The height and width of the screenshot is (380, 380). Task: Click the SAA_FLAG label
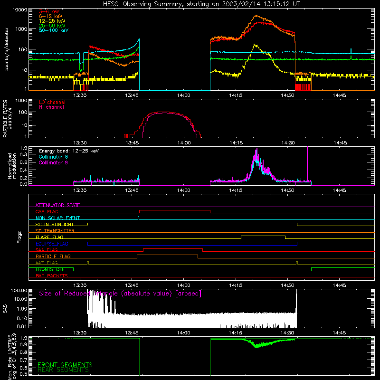pos(47,250)
